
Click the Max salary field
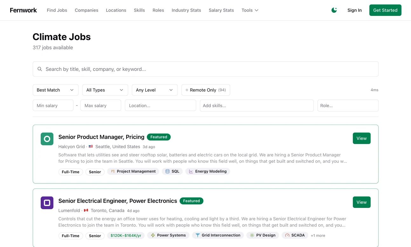pos(101,105)
